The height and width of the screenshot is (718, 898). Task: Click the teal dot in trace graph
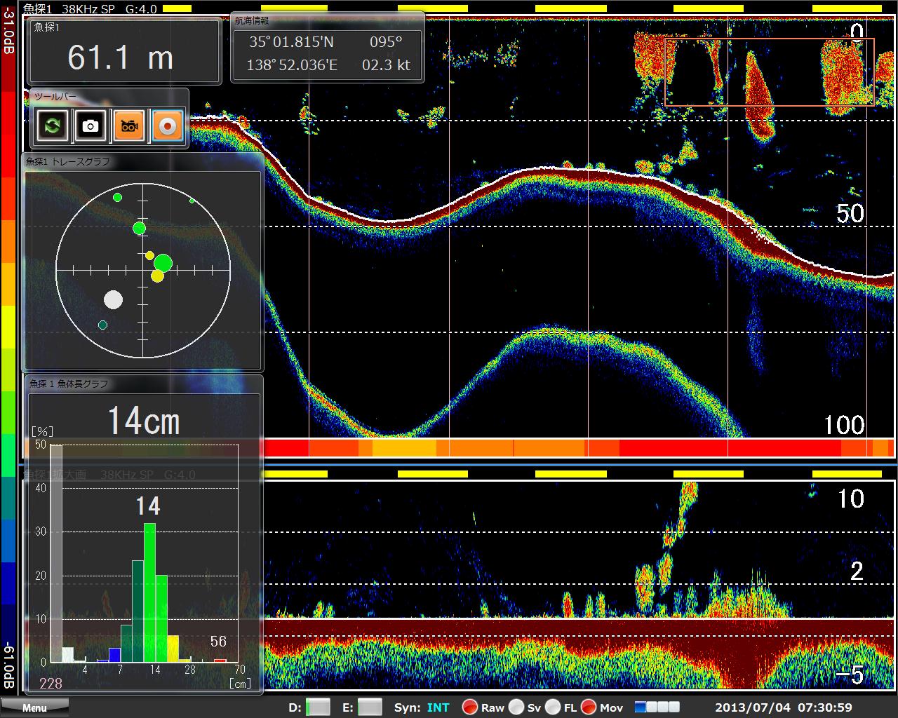[x=103, y=325]
